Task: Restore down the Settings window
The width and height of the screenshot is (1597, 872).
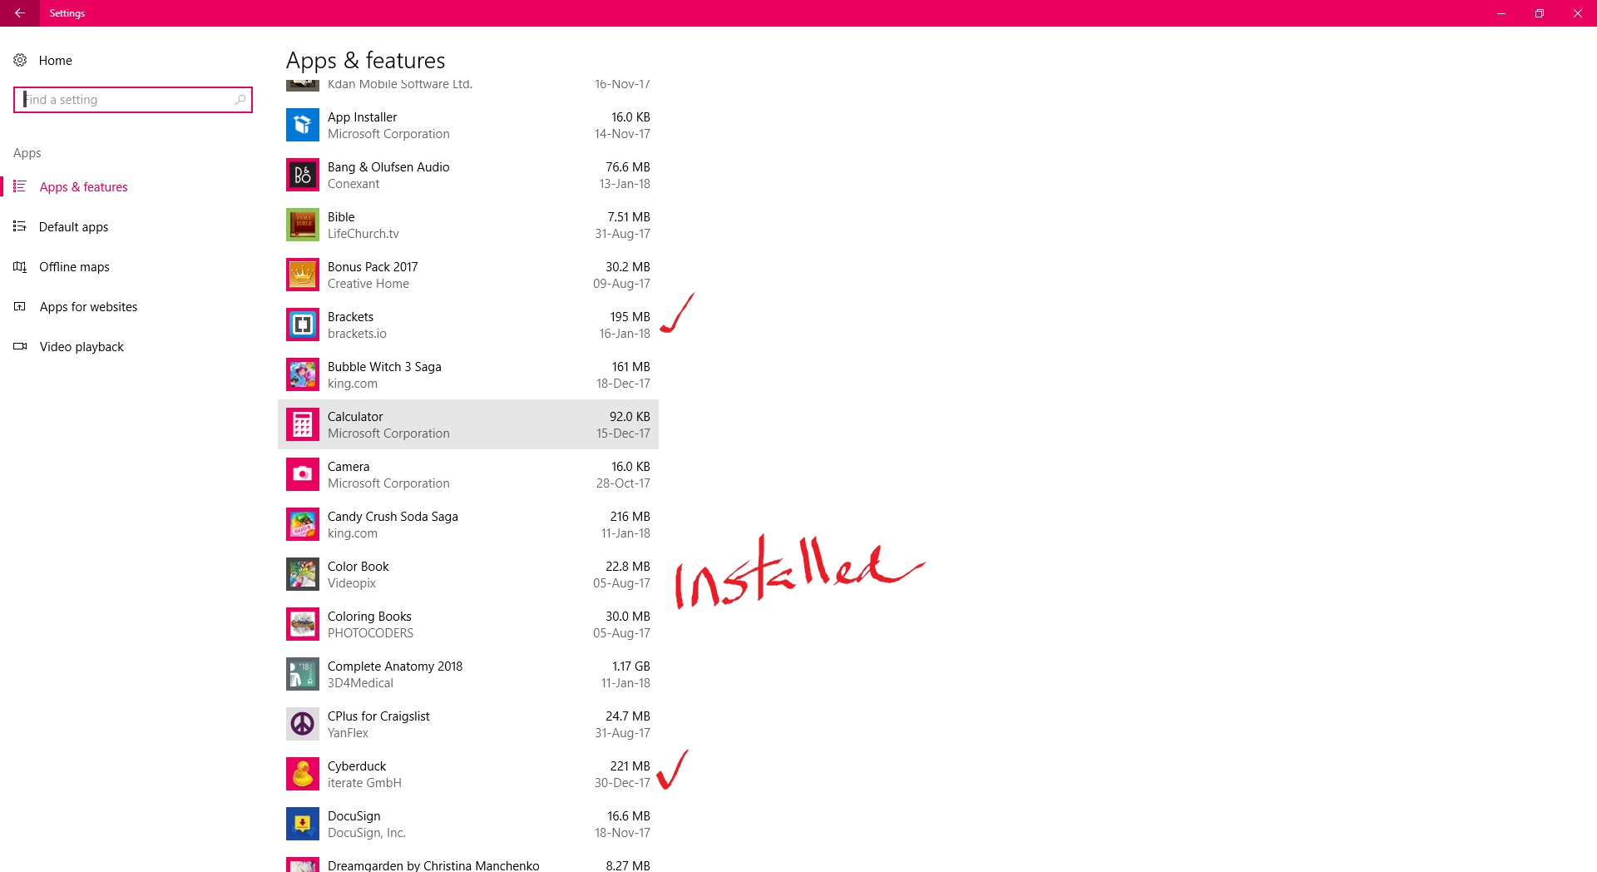Action: tap(1540, 13)
